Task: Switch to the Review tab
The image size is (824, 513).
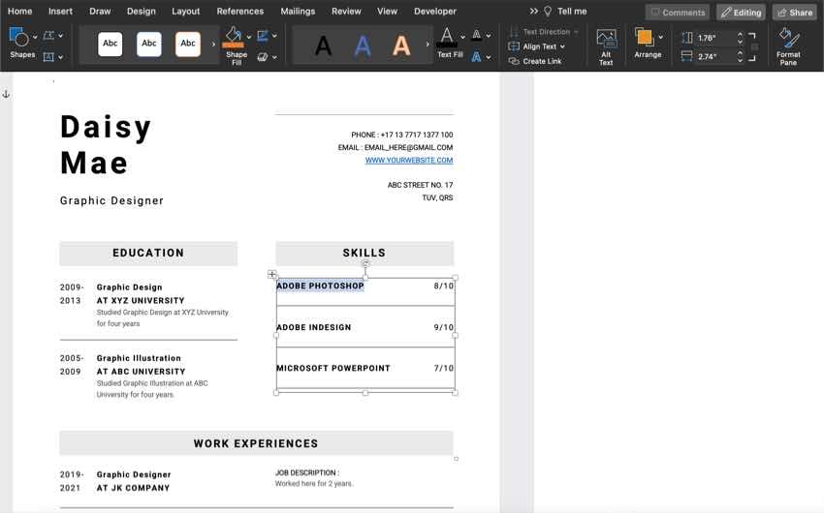Action: pos(346,11)
